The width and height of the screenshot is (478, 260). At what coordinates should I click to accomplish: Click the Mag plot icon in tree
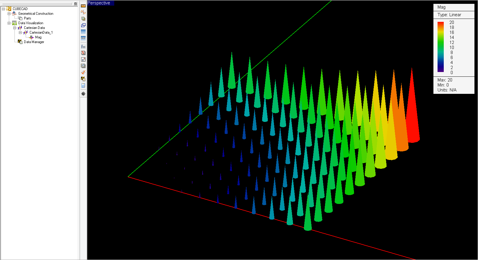tap(31, 37)
